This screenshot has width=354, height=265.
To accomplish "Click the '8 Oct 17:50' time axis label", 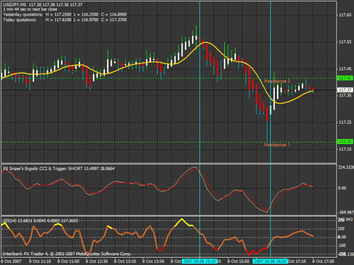I will coord(323,261).
